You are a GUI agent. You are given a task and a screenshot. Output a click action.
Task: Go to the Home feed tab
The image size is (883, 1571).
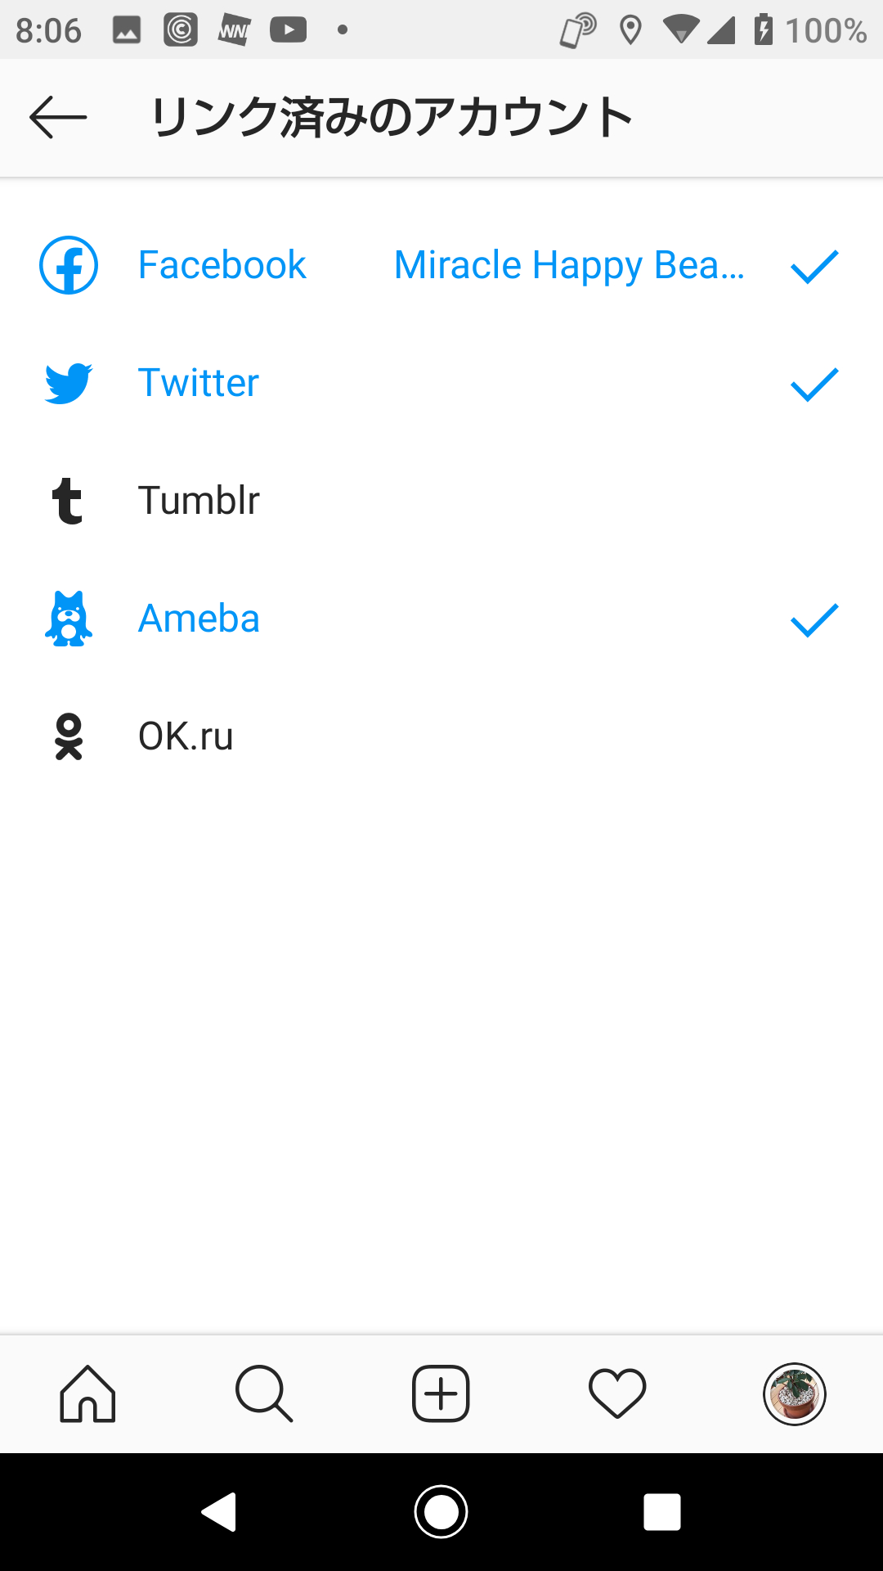(87, 1393)
